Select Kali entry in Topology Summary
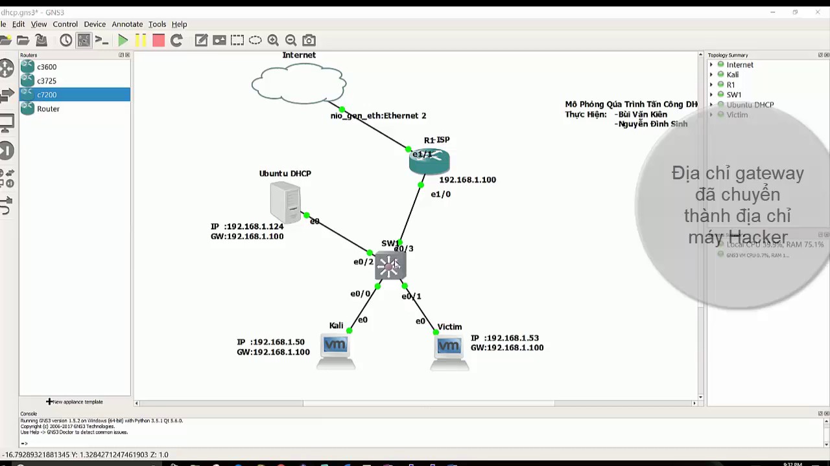 [x=733, y=74]
